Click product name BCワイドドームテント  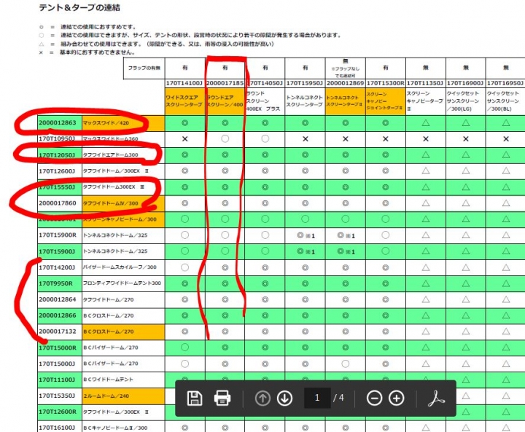point(108,380)
